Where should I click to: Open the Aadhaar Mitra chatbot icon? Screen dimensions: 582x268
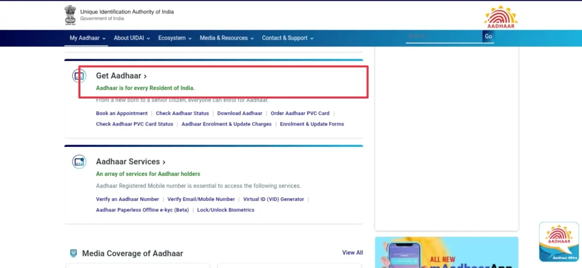pos(559,242)
